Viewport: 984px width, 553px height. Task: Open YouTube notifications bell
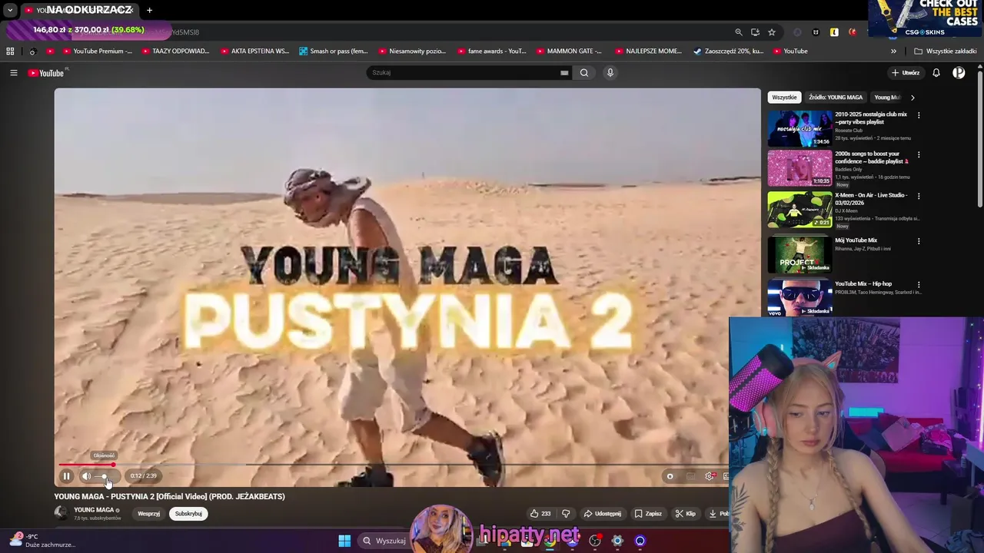coord(936,73)
